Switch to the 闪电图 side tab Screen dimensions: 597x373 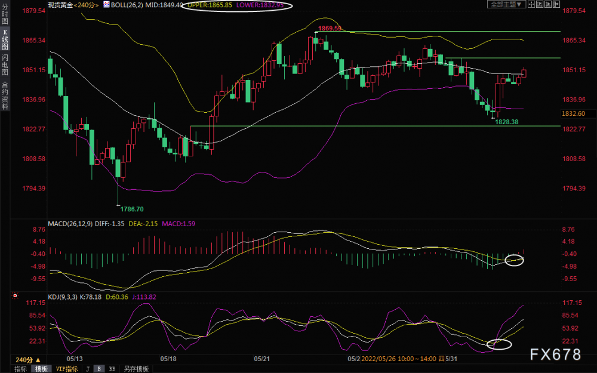point(5,64)
